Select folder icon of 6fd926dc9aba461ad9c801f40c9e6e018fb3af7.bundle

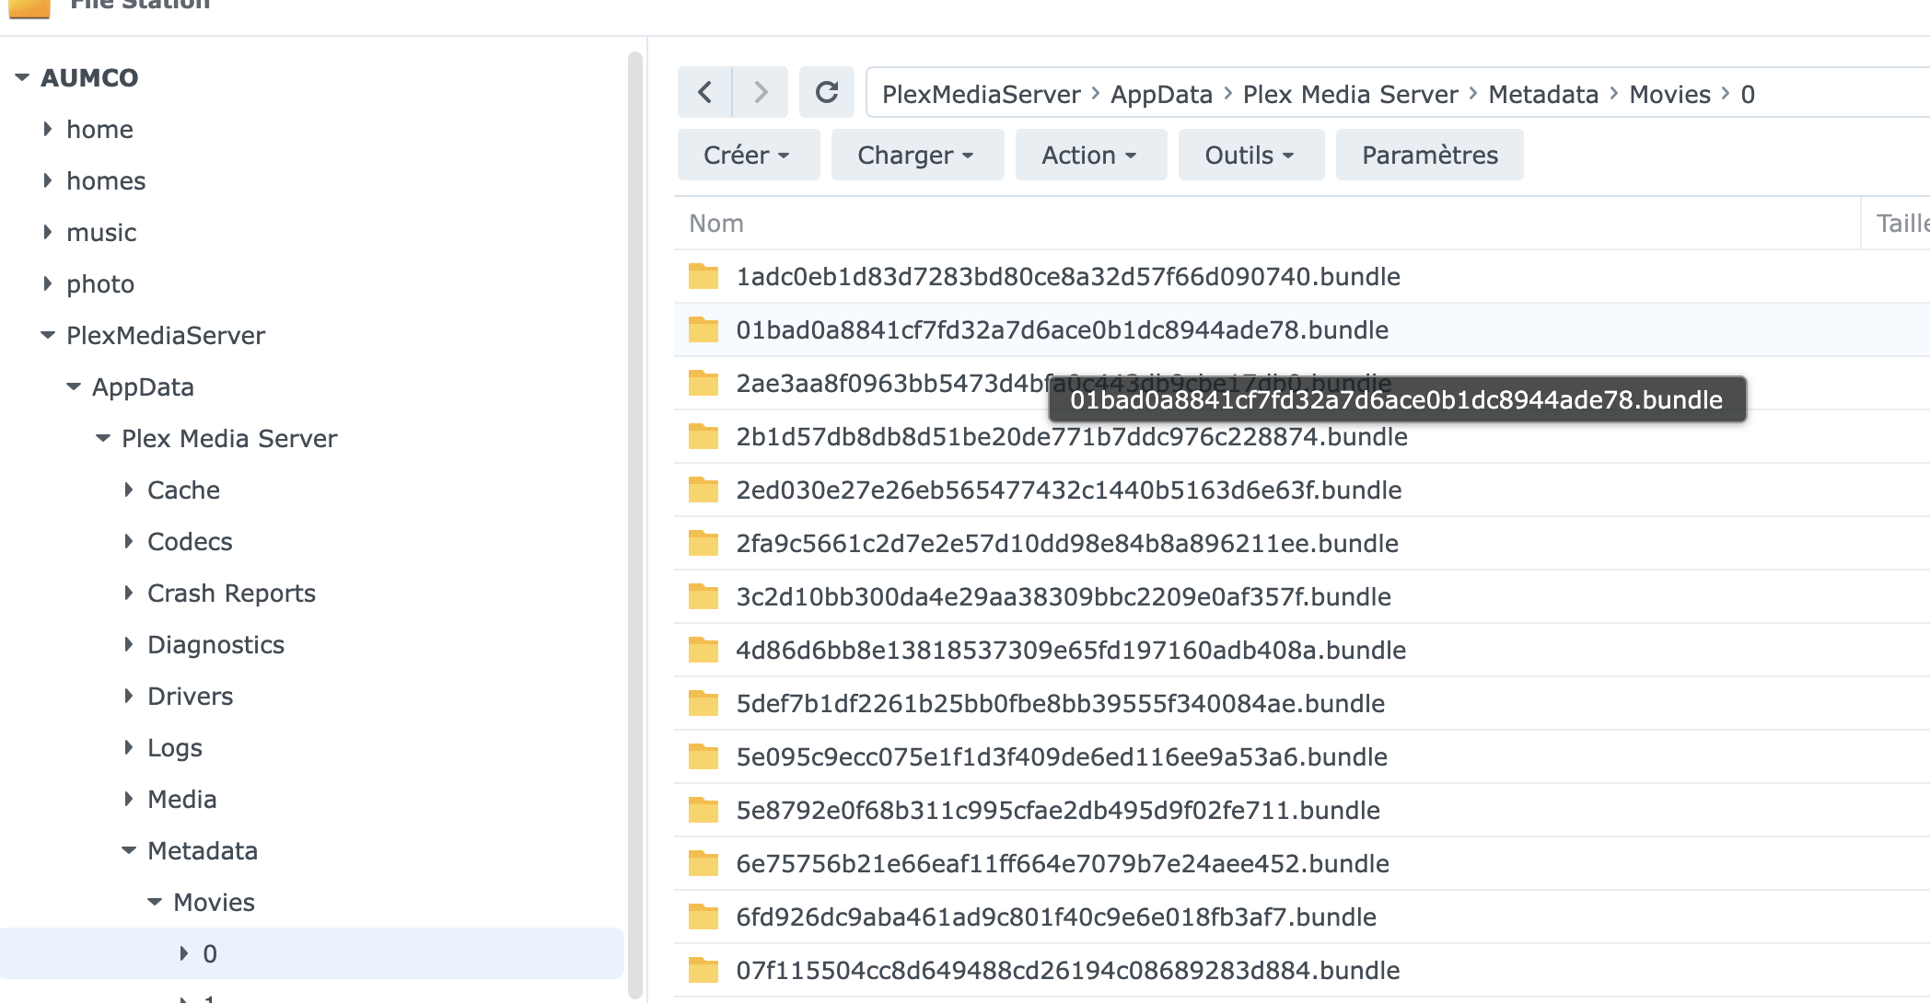(x=703, y=917)
